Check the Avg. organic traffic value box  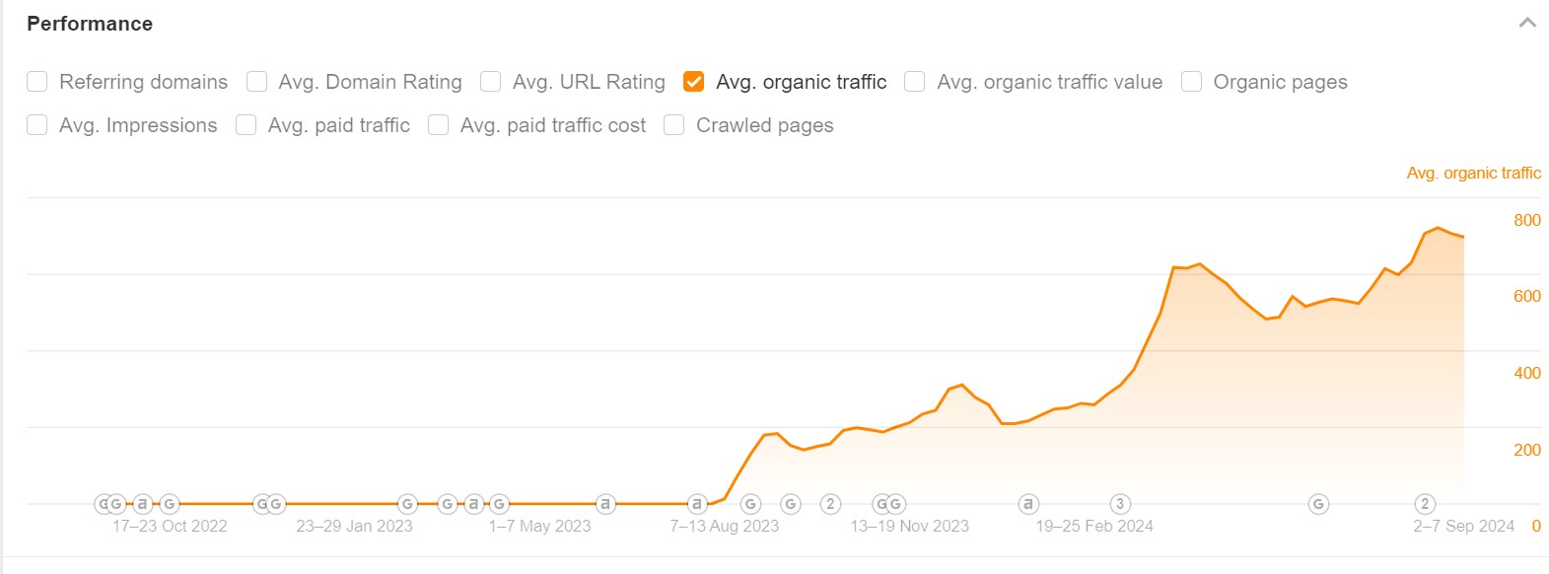point(915,82)
